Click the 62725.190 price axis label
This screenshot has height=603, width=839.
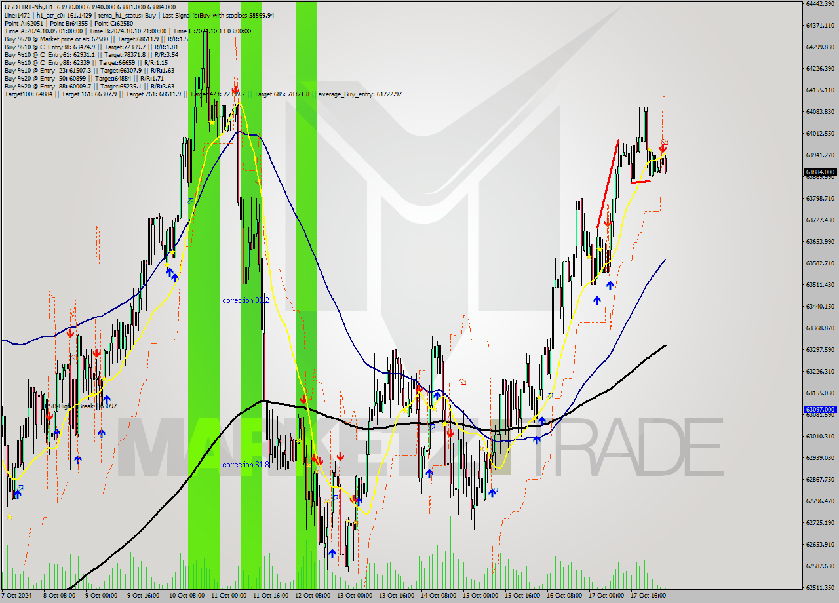coord(820,522)
